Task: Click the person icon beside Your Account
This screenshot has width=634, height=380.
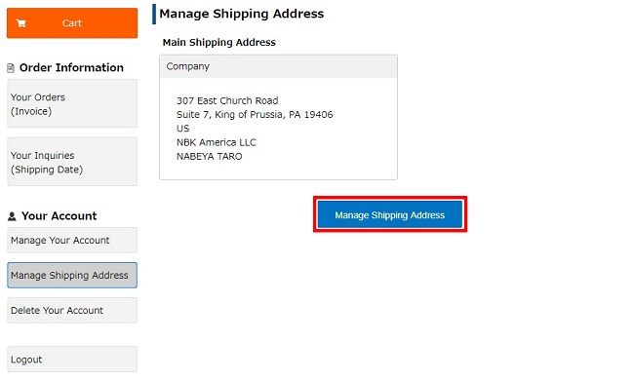Action: 12,216
